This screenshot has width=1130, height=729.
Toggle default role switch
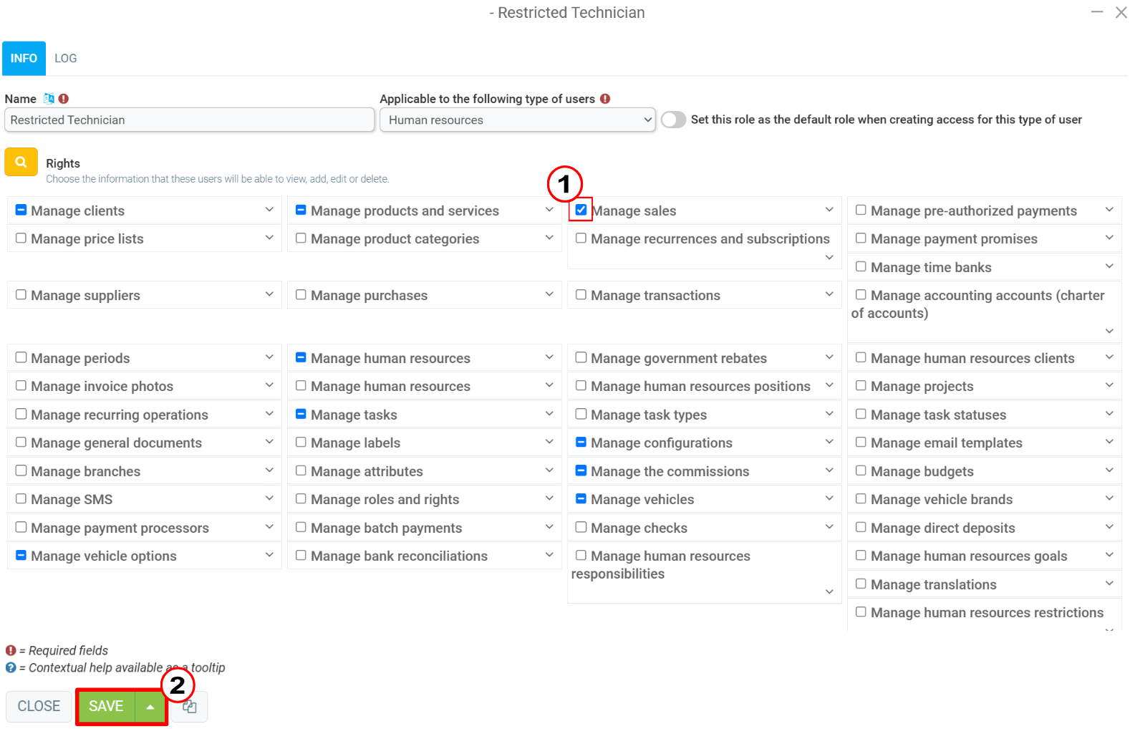click(673, 120)
